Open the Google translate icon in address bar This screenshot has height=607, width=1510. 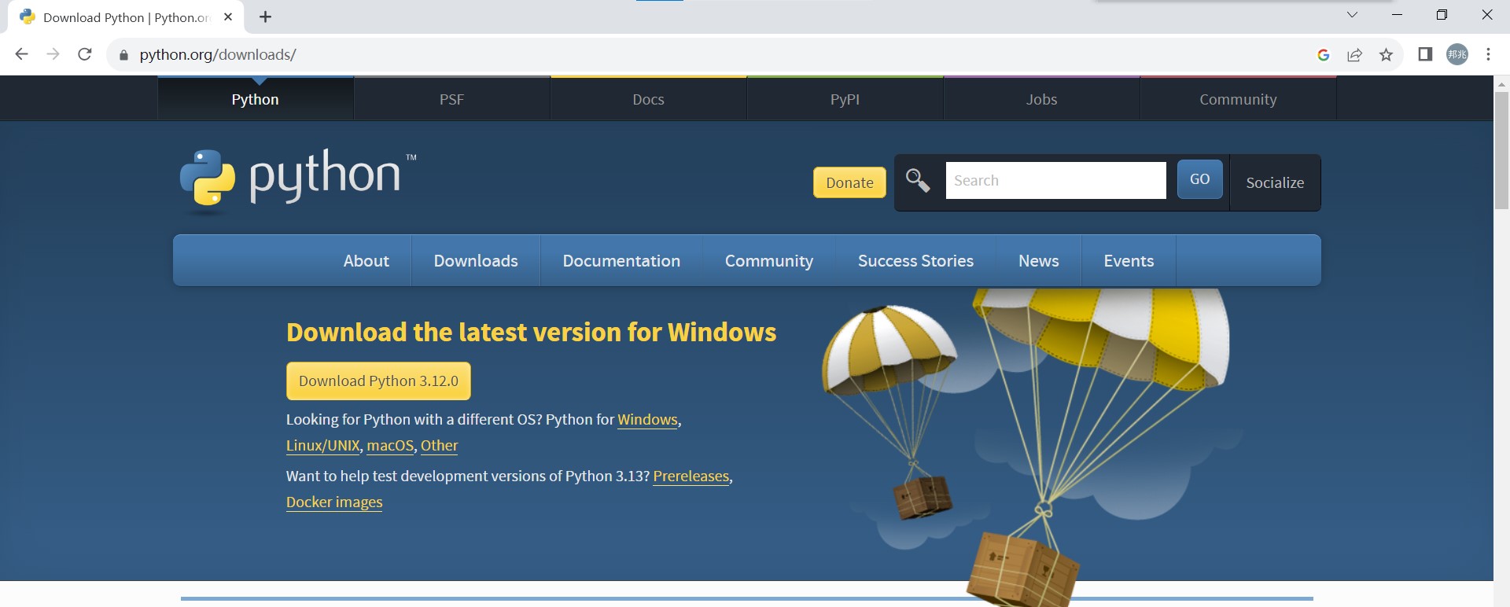coord(1324,54)
